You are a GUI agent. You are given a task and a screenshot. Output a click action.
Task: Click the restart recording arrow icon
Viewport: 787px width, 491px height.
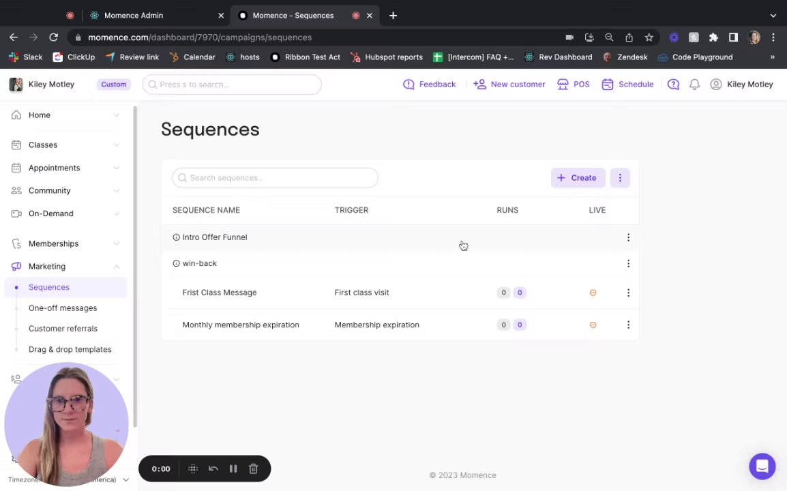[x=213, y=468]
